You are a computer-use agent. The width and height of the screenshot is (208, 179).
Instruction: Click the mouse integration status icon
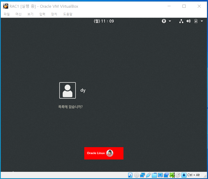178,175
